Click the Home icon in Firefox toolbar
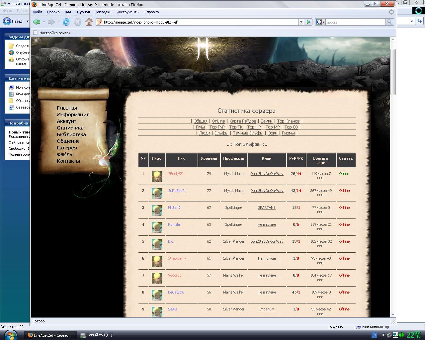 (89, 22)
